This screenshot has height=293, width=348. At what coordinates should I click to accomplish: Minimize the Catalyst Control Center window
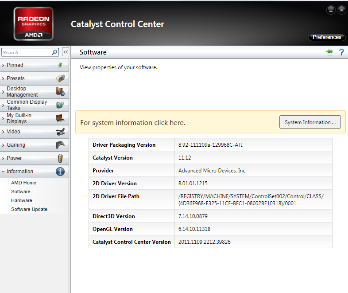point(331,10)
